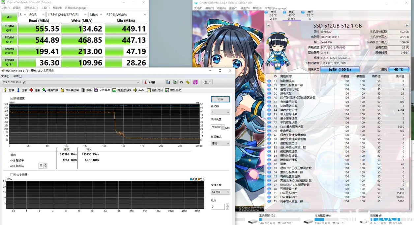Open the 错误扫描 error scan tab
The width and height of the screenshot is (414, 225).
click(x=50, y=90)
